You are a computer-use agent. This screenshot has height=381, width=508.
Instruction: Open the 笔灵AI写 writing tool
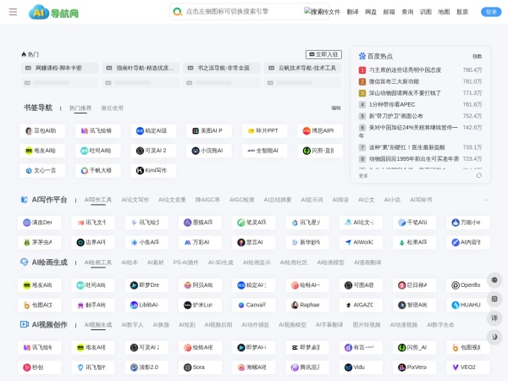click(x=254, y=223)
